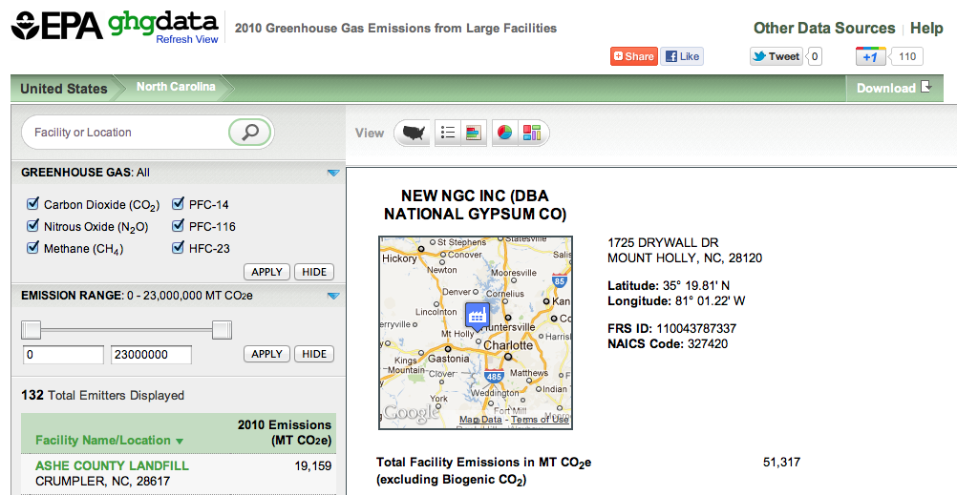The height and width of the screenshot is (495, 957).
Task: Click the 2010 Emissions column header
Action: (x=285, y=433)
